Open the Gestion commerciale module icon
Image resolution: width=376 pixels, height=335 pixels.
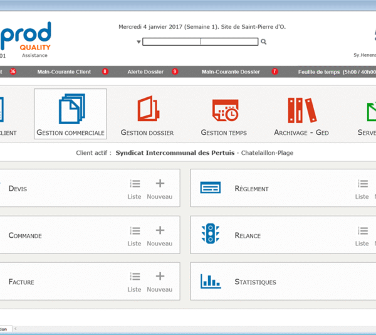pyautogui.click(x=71, y=109)
